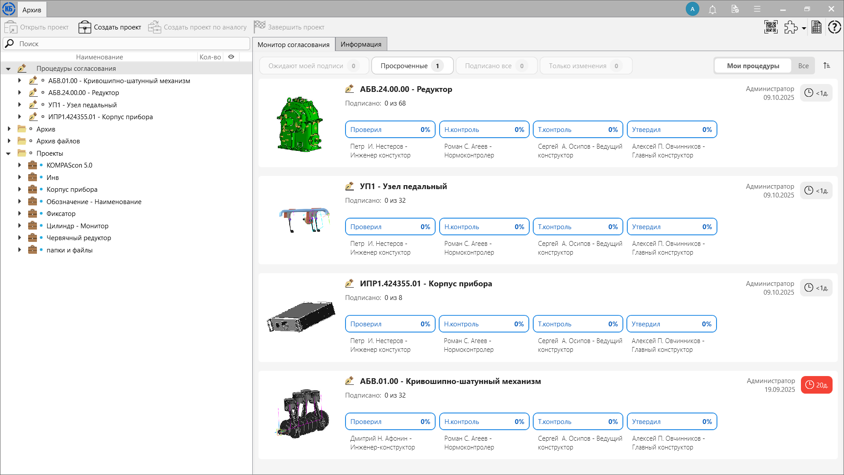The width and height of the screenshot is (844, 475).
Task: Click the sort order icon
Action: click(x=826, y=66)
